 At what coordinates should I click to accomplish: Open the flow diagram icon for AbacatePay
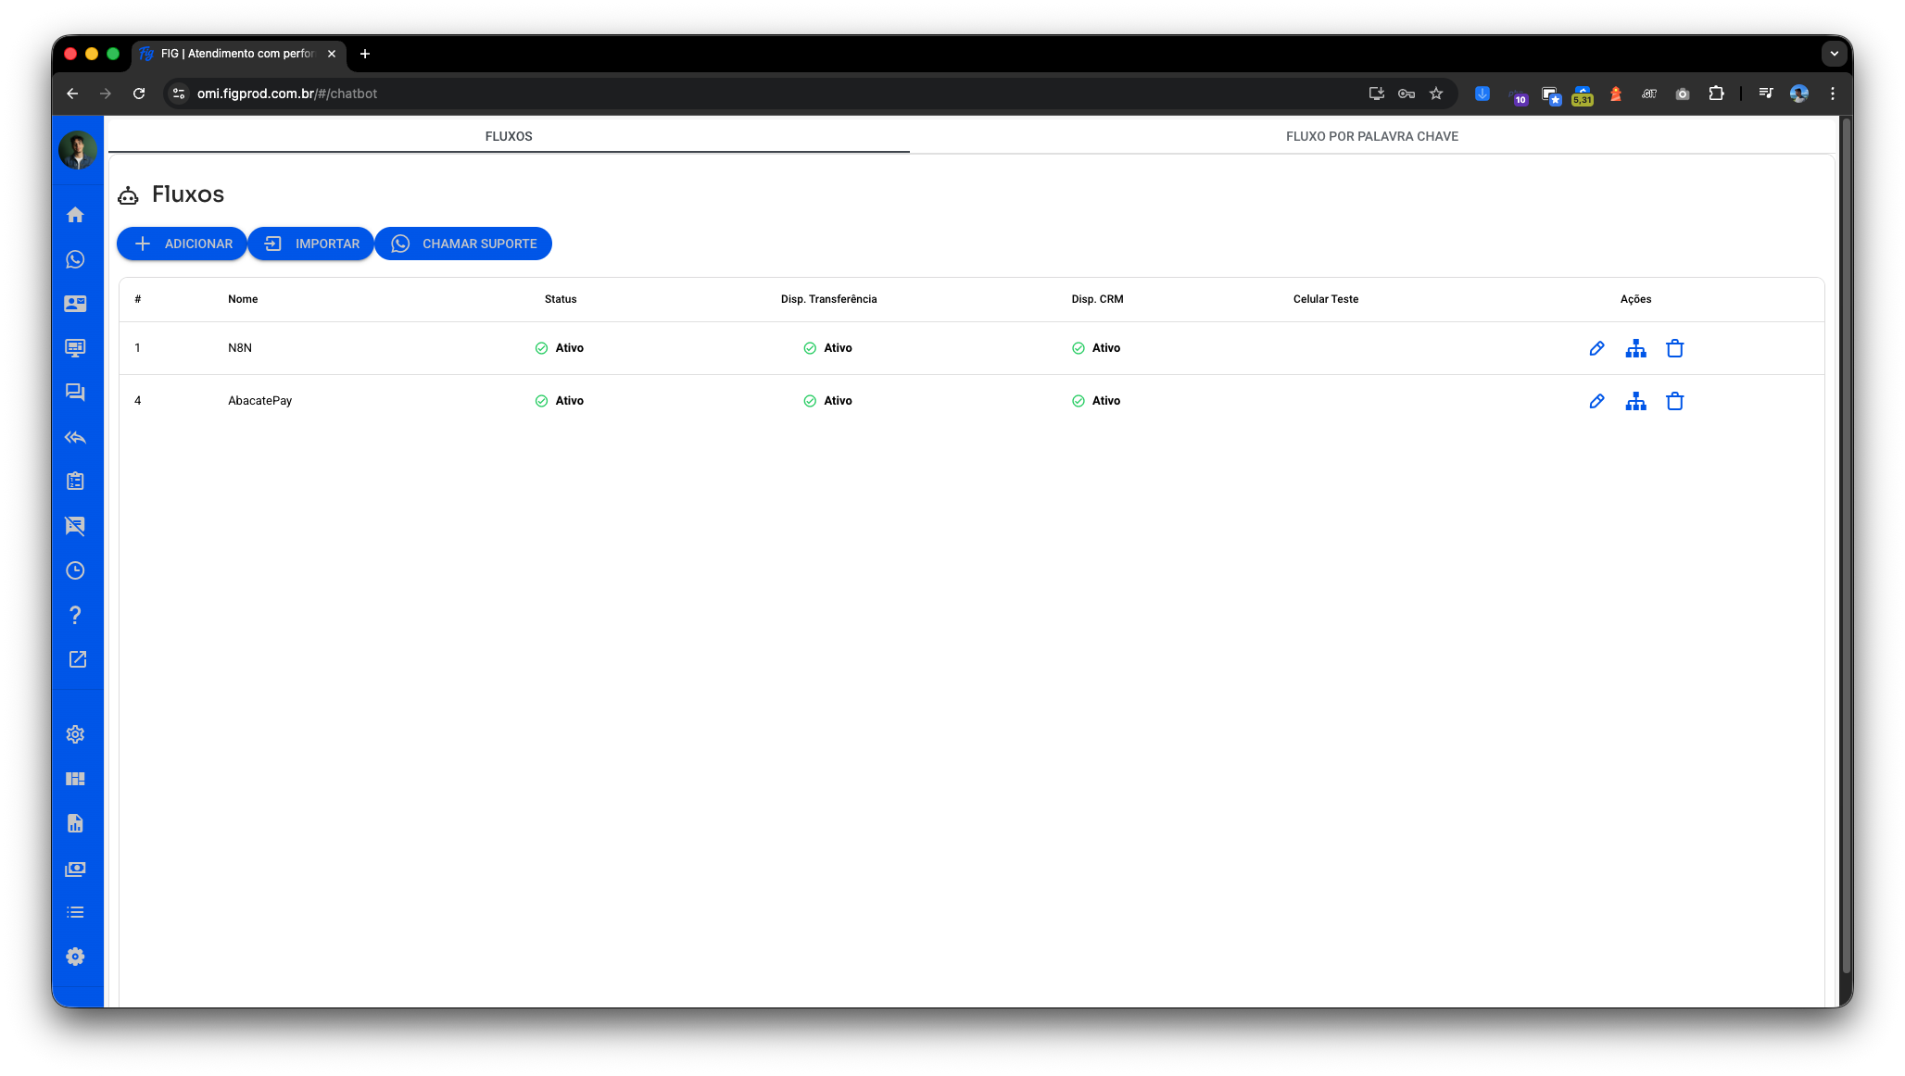1635,401
